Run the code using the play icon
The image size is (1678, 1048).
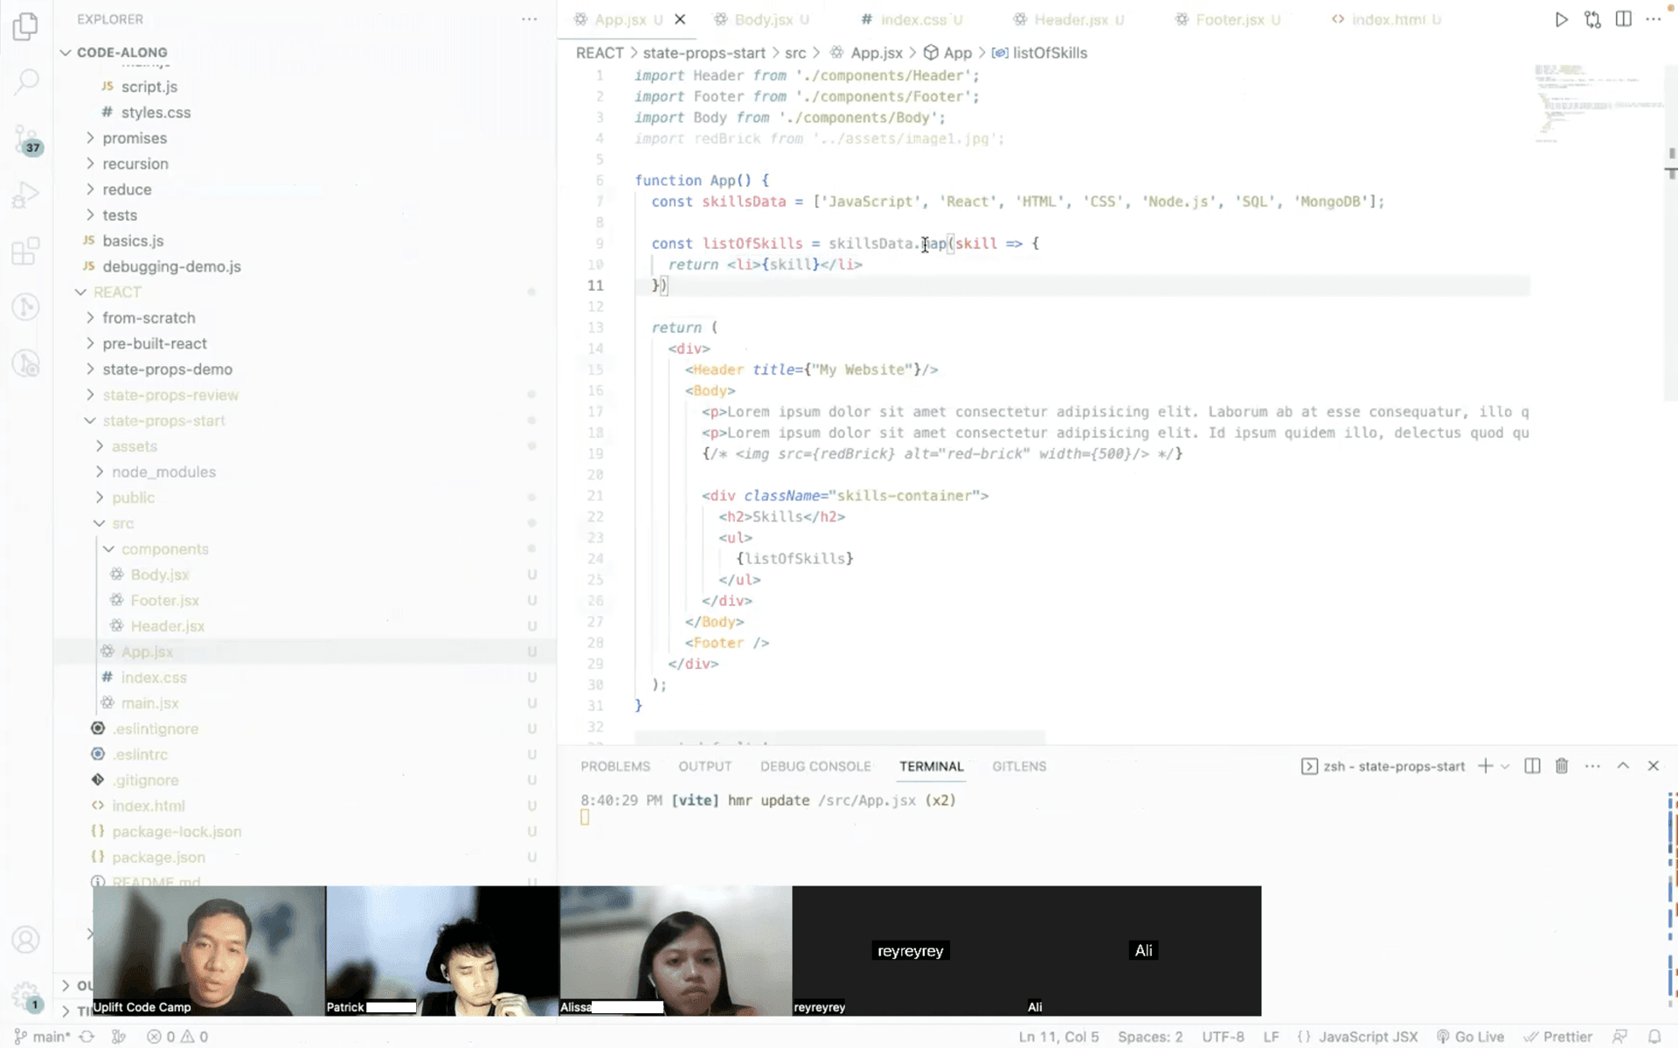point(1562,19)
